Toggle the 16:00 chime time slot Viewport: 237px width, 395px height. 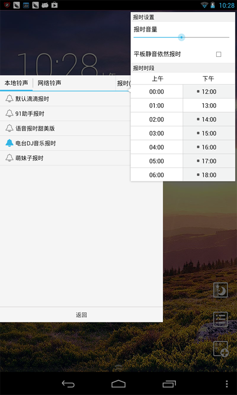pyautogui.click(x=209, y=147)
